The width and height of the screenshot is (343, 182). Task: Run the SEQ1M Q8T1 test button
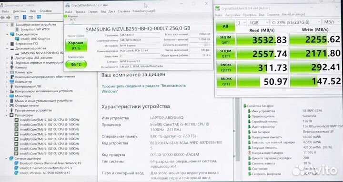(225, 40)
